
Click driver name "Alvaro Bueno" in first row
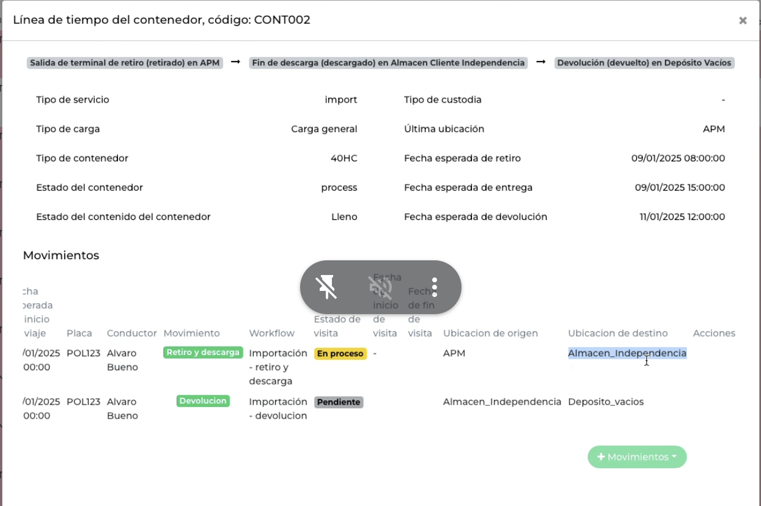(x=122, y=360)
